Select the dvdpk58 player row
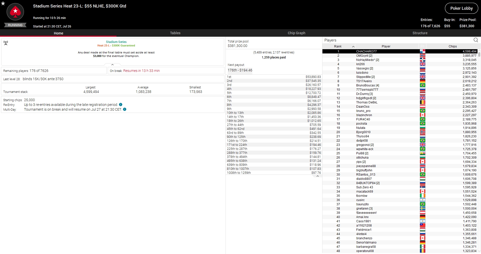The image size is (481, 254). (400, 141)
